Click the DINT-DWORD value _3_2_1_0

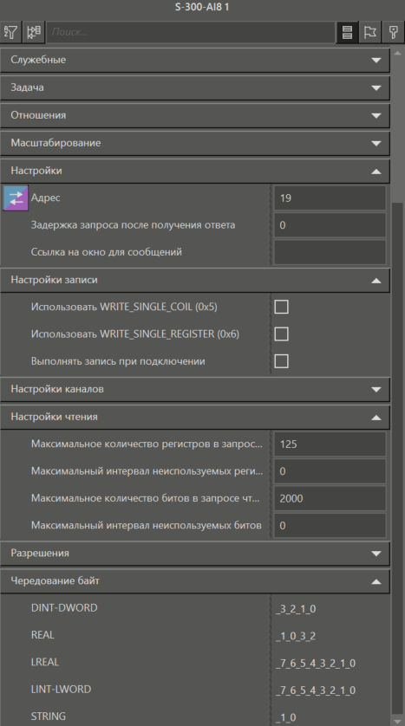(296, 609)
